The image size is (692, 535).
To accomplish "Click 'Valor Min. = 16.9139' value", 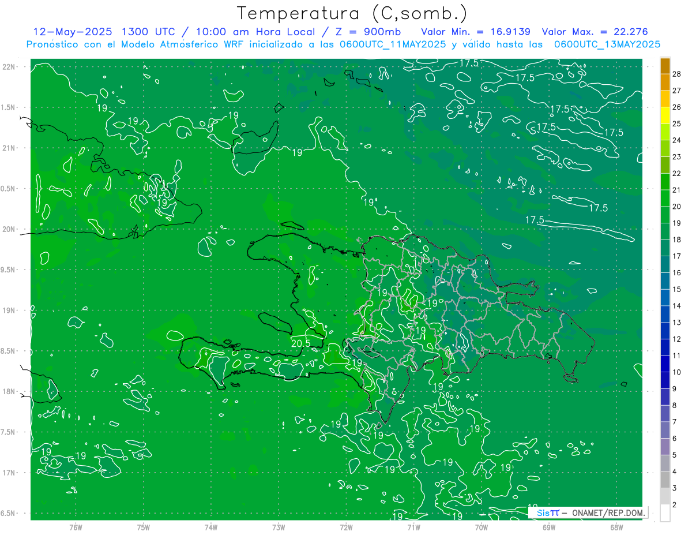I will (476, 32).
